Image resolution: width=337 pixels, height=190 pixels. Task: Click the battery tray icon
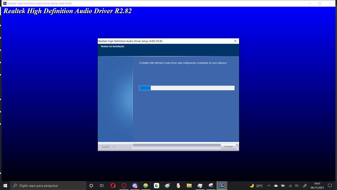click(283, 186)
